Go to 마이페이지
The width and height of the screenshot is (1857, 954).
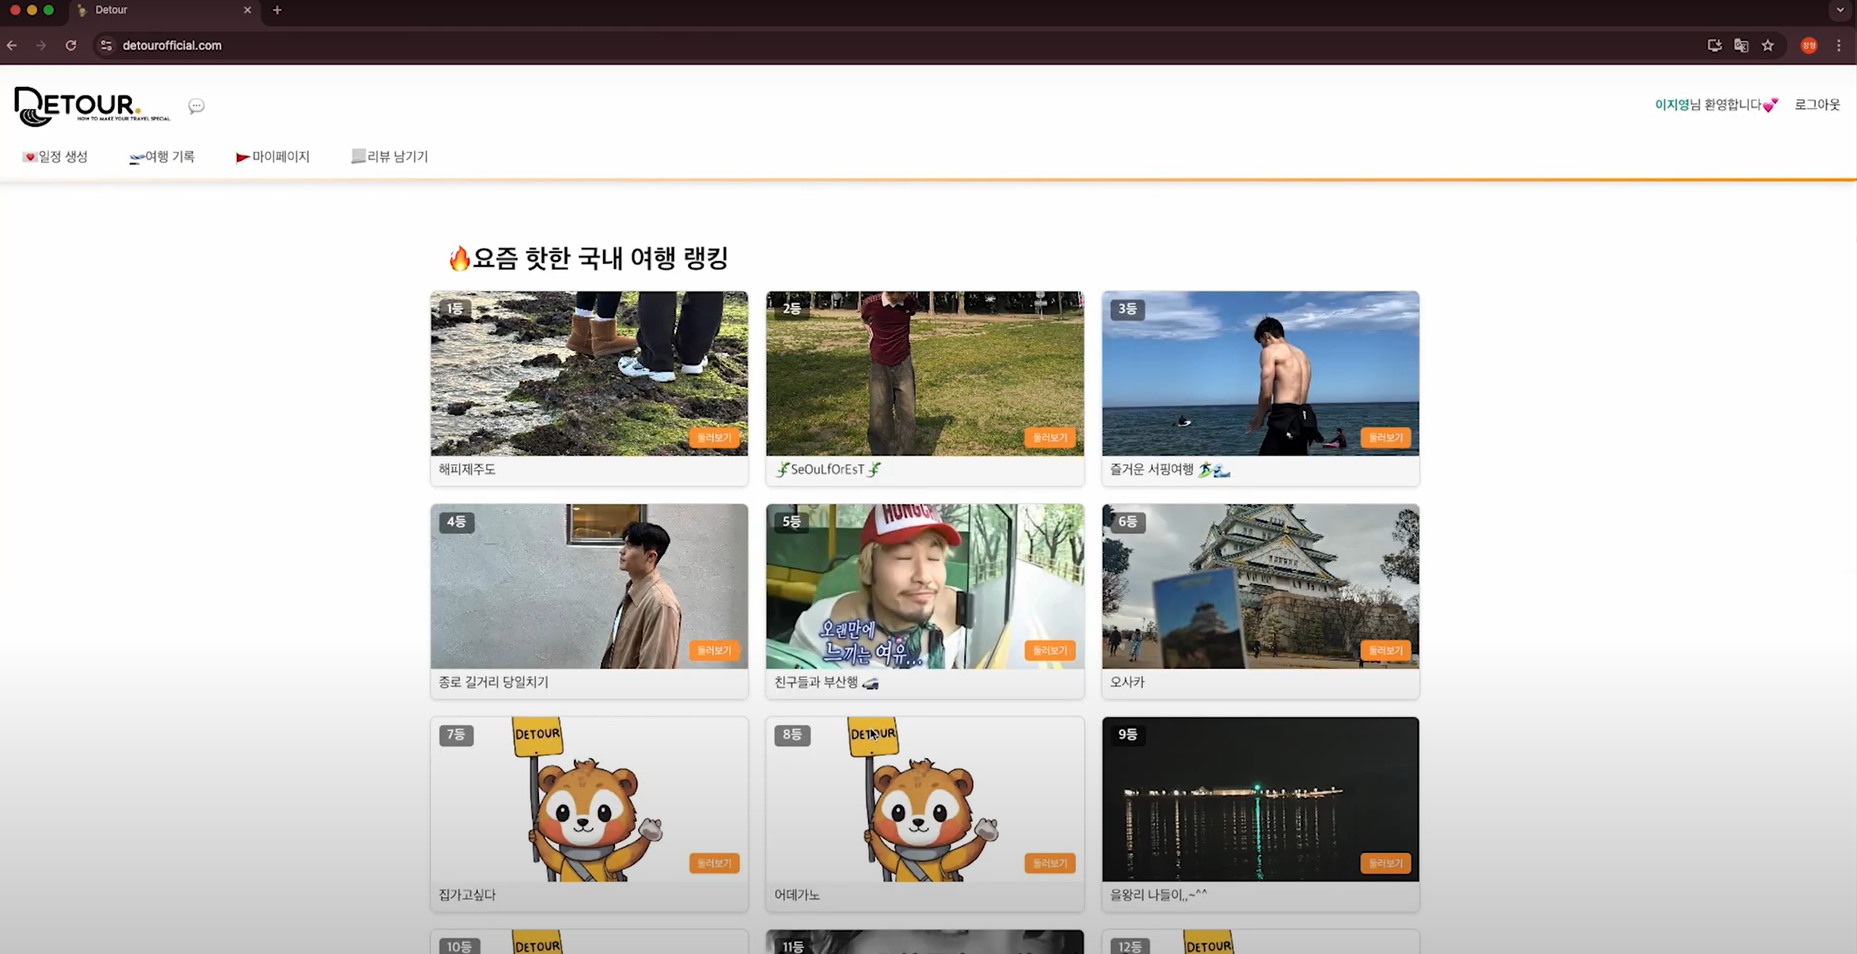[273, 157]
